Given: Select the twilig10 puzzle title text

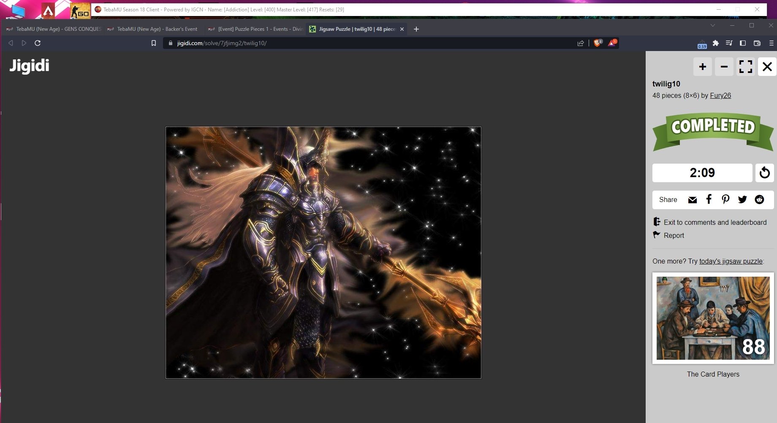Looking at the screenshot, I should (x=666, y=84).
